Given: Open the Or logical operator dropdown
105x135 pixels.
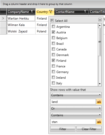Looking at the screenshot, I should tap(76, 108).
